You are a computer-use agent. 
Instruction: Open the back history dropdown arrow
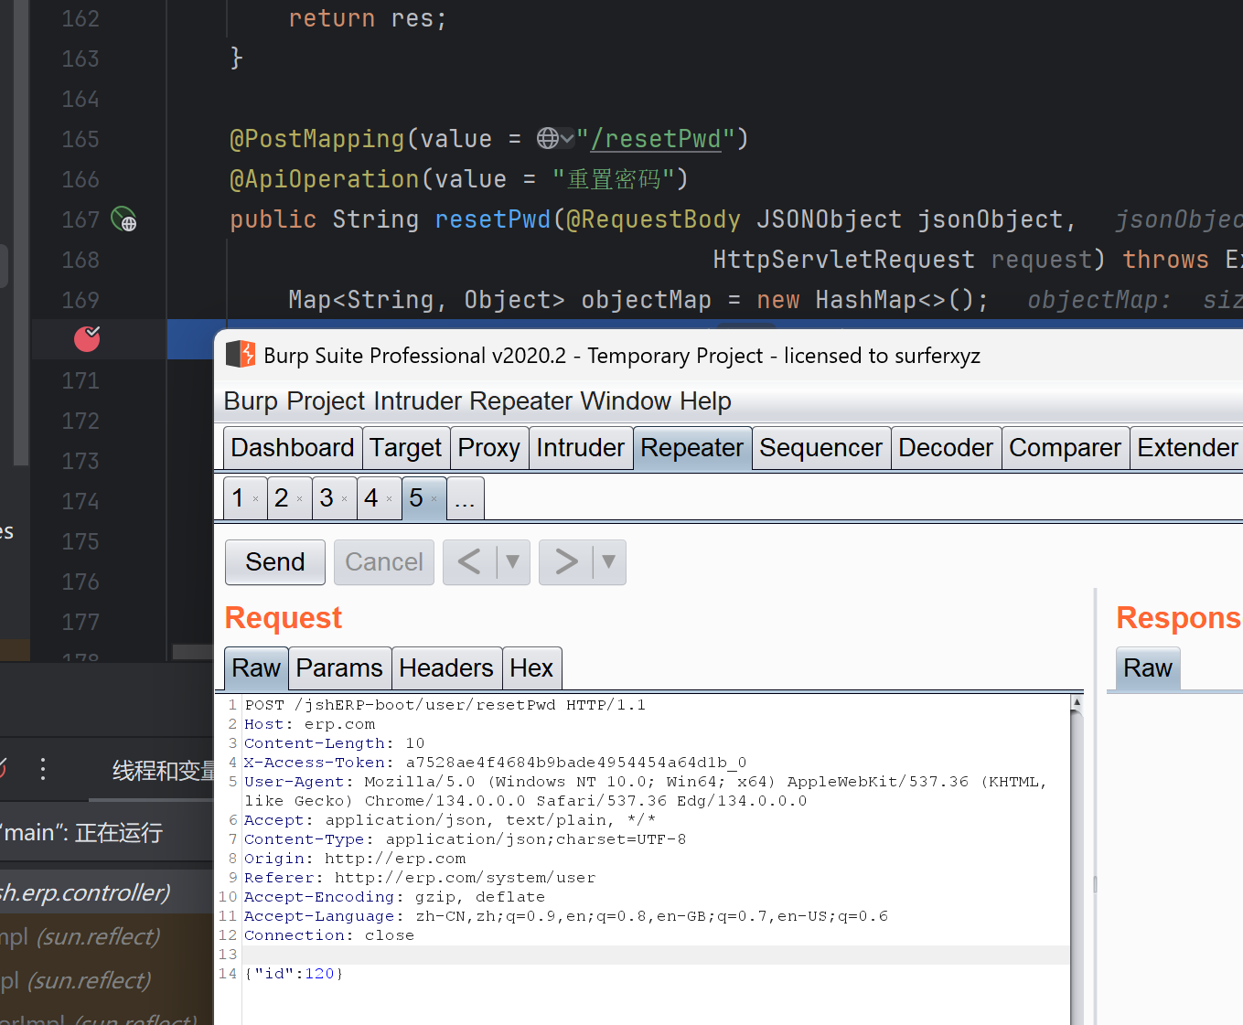pos(513,561)
